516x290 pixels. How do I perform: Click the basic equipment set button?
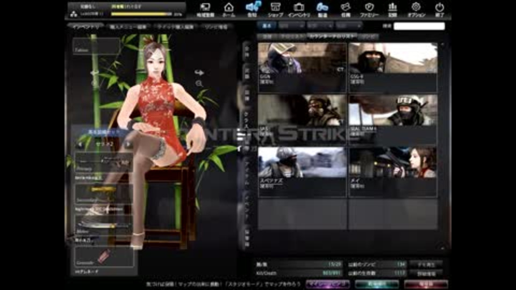(x=104, y=132)
